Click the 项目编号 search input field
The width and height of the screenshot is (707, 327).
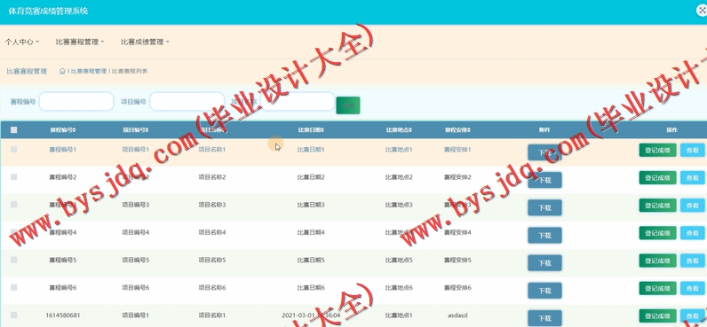pos(187,102)
